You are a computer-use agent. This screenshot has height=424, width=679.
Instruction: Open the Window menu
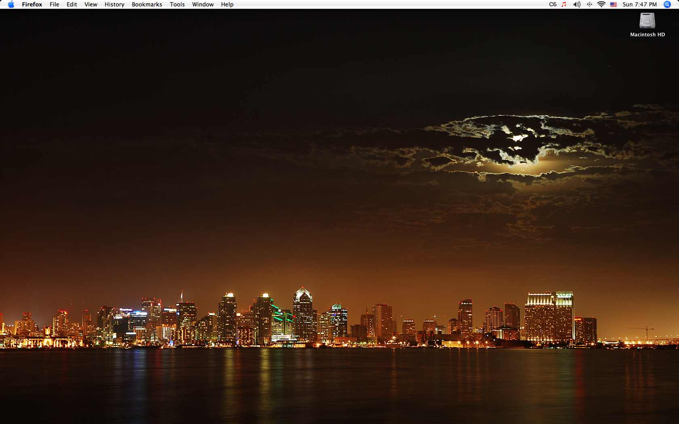202,4
